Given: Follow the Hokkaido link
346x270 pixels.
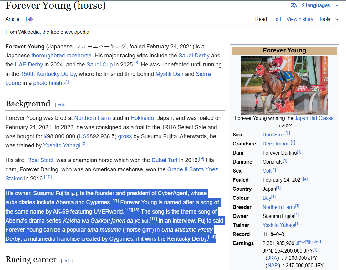Looking at the screenshot, I should [x=142, y=118].
